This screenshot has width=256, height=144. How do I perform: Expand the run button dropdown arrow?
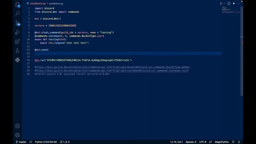coord(224,4)
